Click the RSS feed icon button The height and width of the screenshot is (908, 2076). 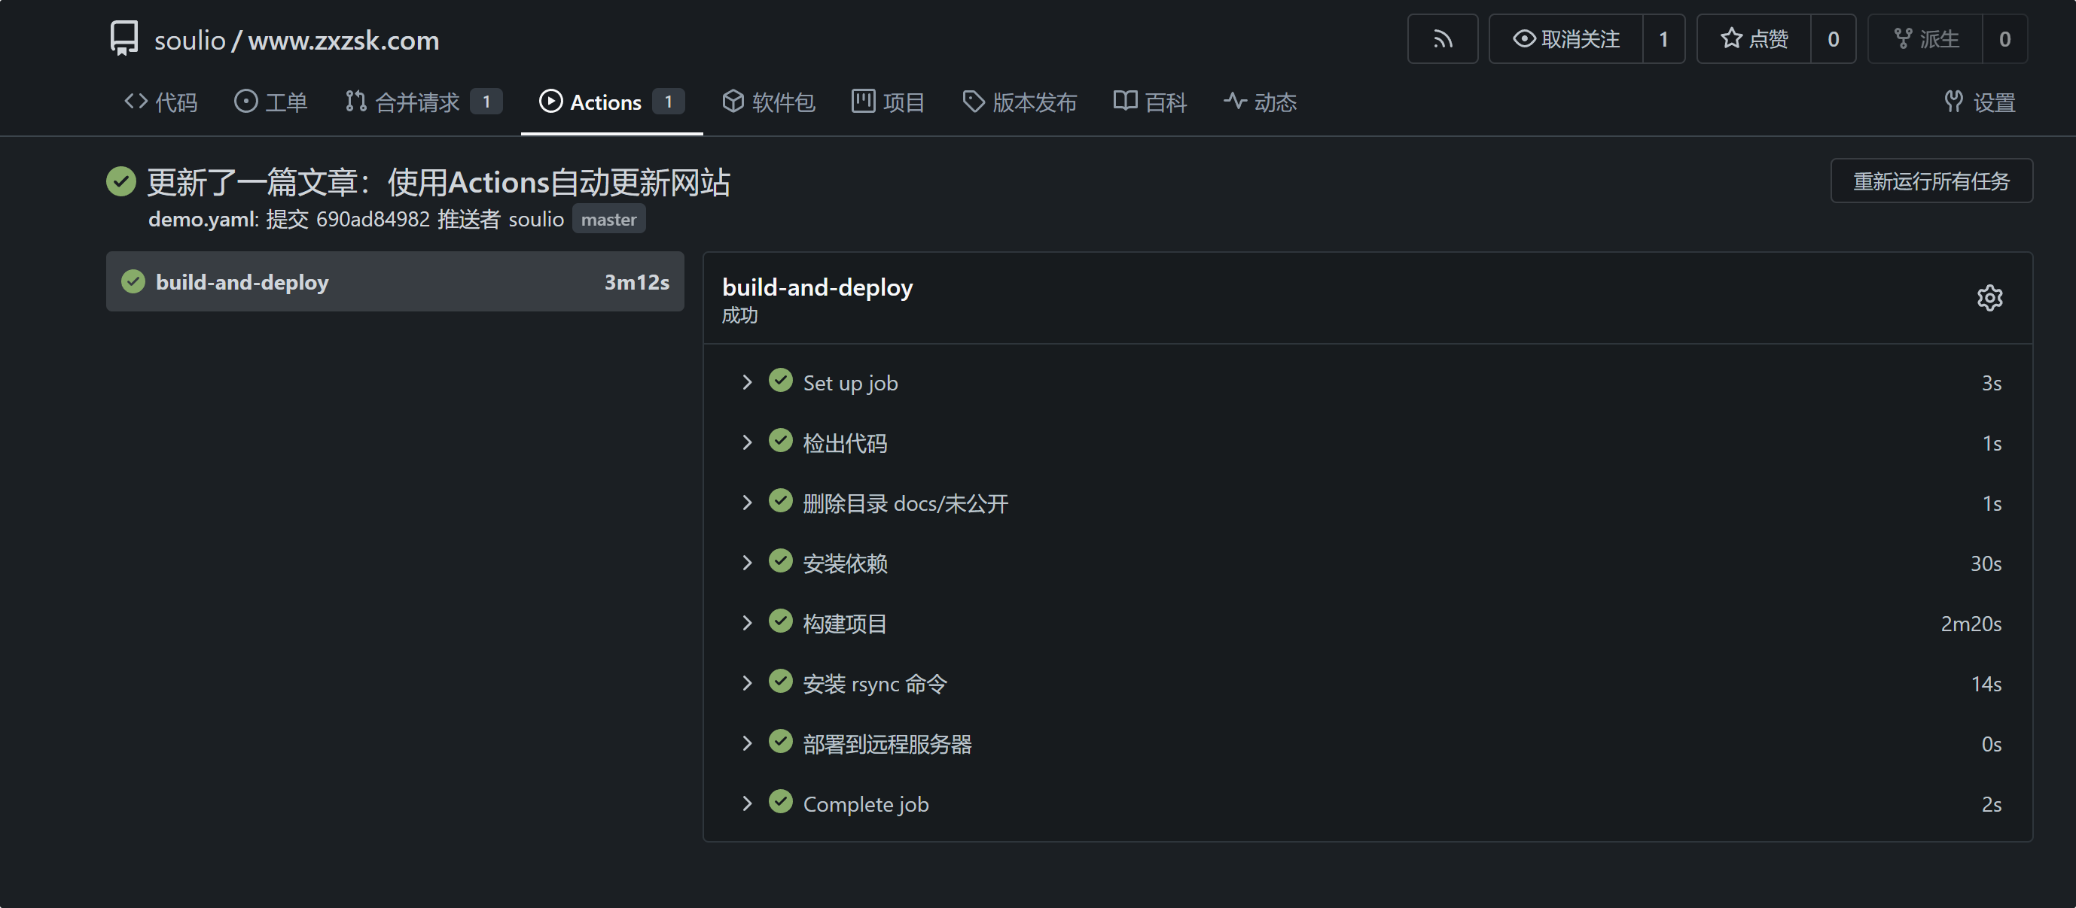click(x=1442, y=38)
